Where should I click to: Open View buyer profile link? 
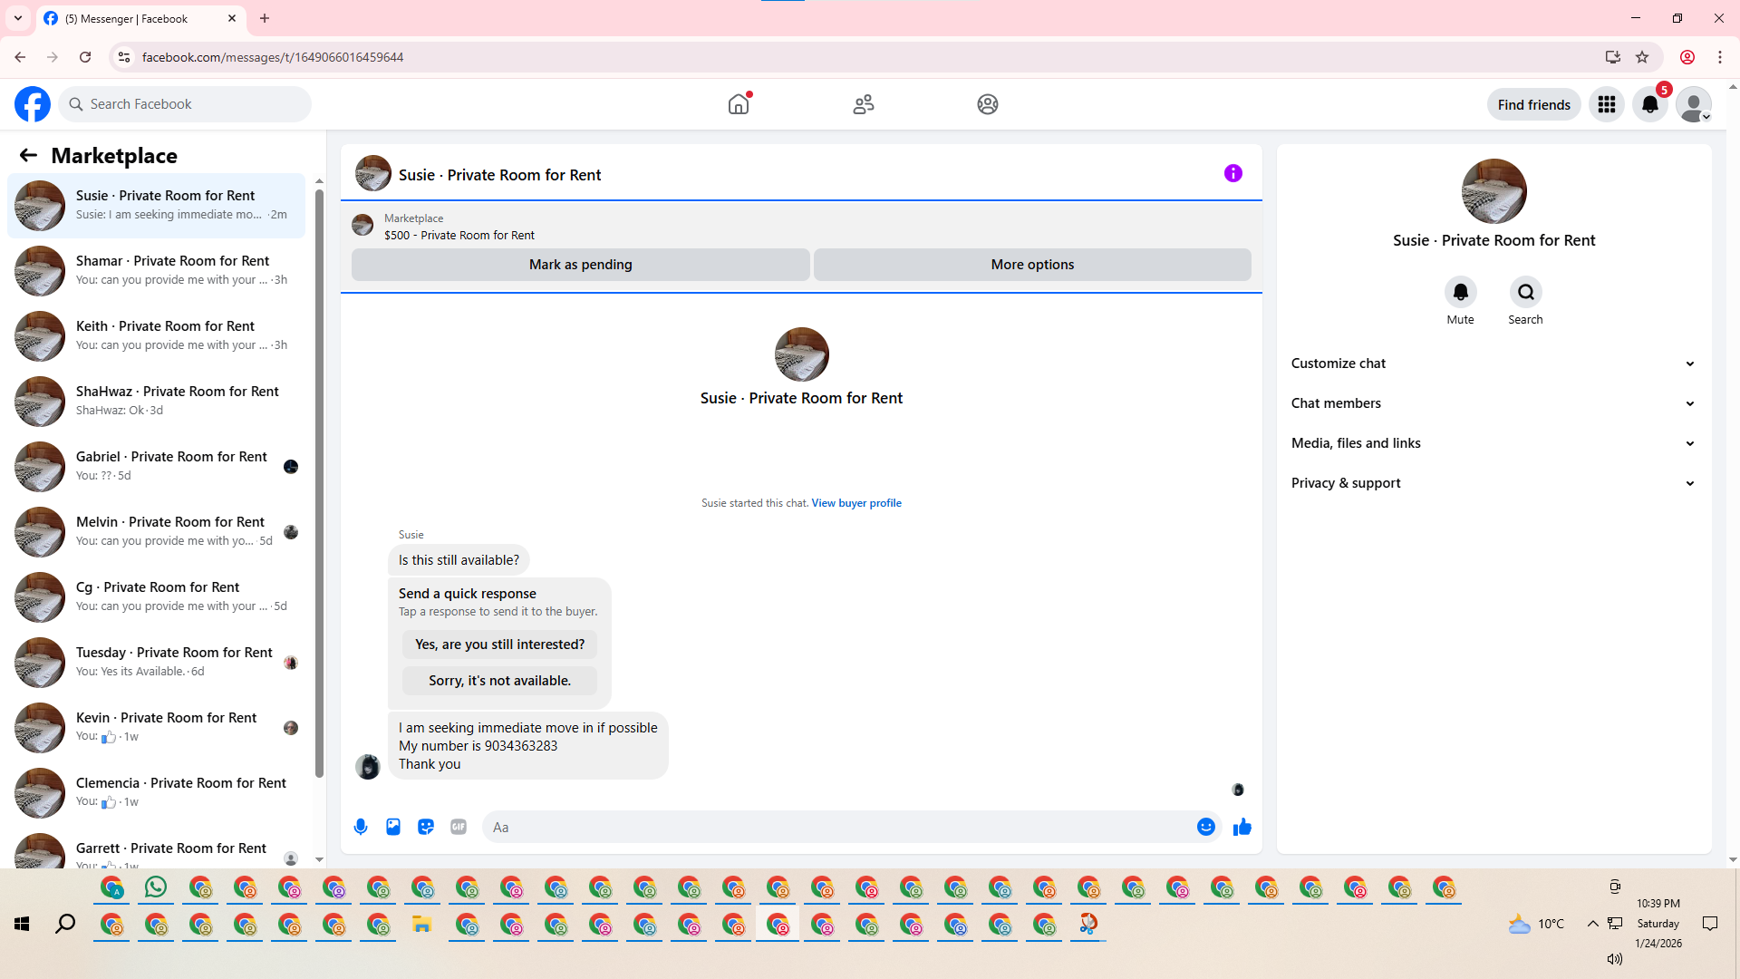point(856,503)
